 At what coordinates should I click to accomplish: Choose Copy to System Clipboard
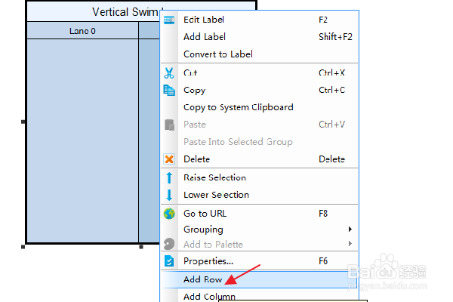pyautogui.click(x=238, y=107)
